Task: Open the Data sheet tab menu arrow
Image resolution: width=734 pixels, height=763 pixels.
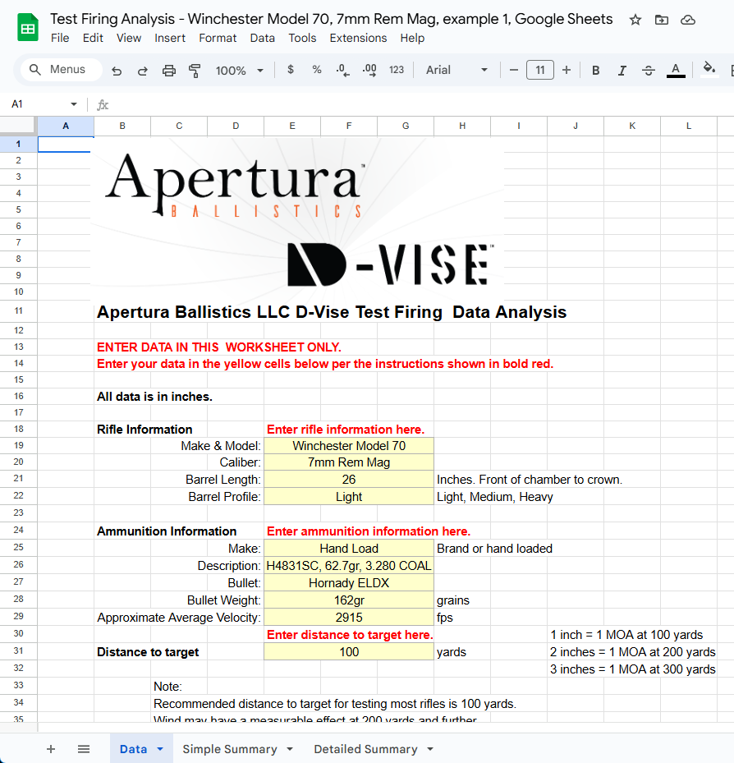Action: 158,748
